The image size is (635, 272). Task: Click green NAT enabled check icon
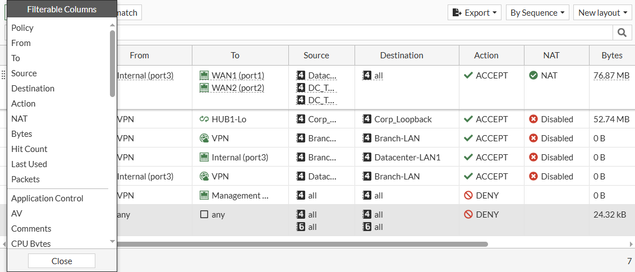click(533, 75)
